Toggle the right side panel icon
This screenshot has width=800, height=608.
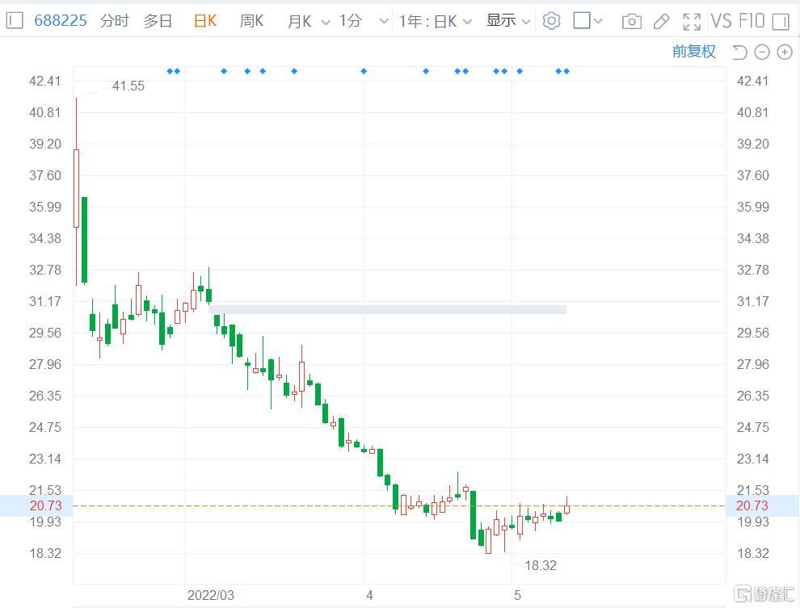coord(781,22)
